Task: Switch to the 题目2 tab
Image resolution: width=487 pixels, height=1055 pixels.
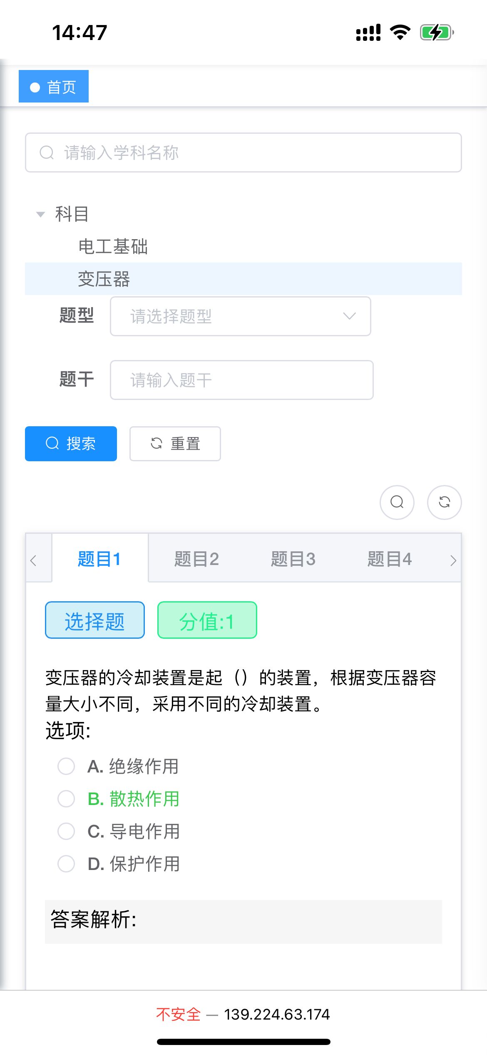Action: pos(196,559)
